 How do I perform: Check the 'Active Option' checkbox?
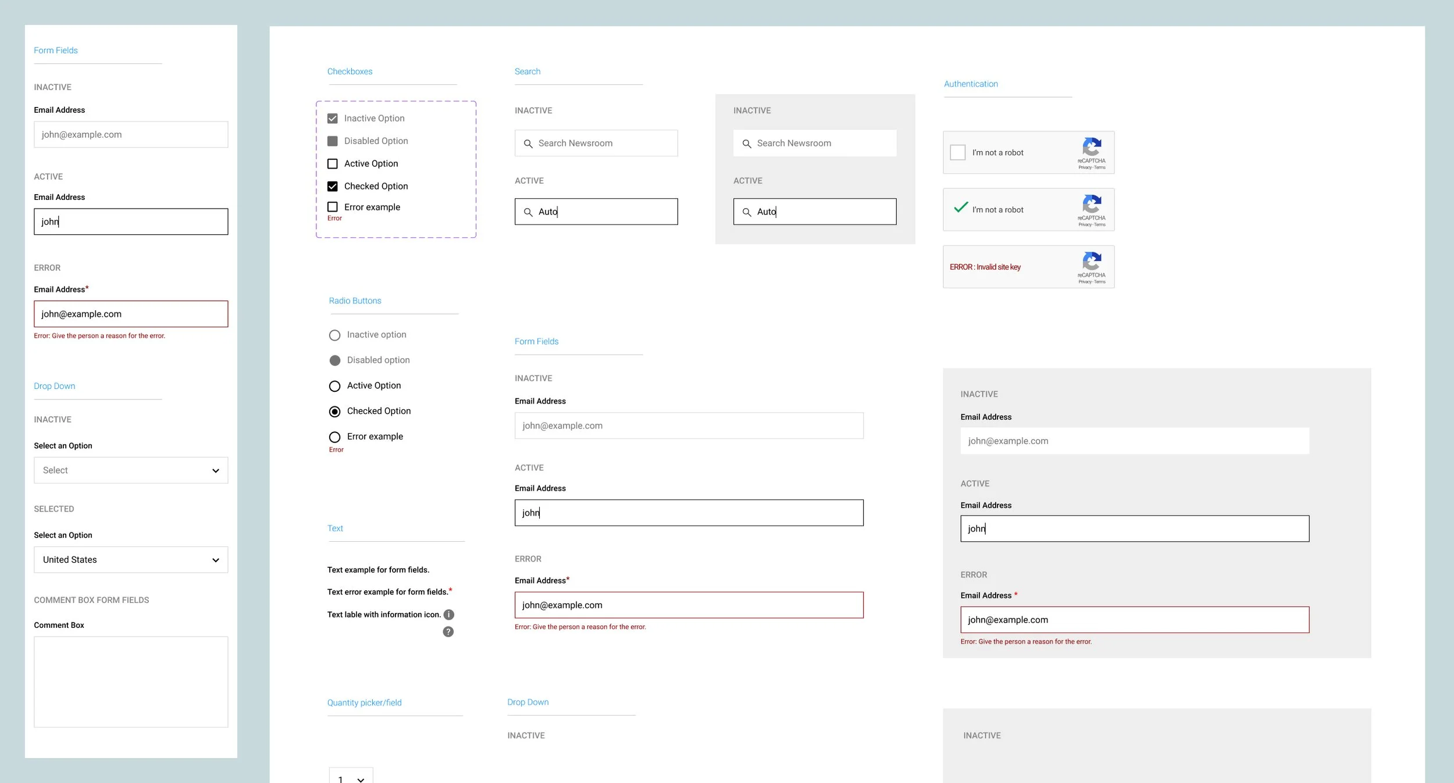(x=333, y=164)
